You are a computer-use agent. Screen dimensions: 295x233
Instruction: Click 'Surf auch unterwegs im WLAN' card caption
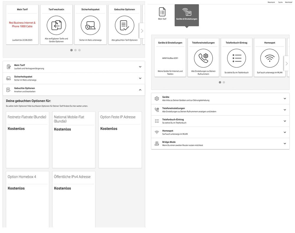(x=270, y=73)
